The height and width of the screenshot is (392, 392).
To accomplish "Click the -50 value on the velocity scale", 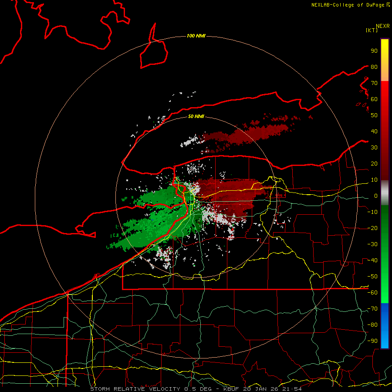I will click(x=372, y=277).
